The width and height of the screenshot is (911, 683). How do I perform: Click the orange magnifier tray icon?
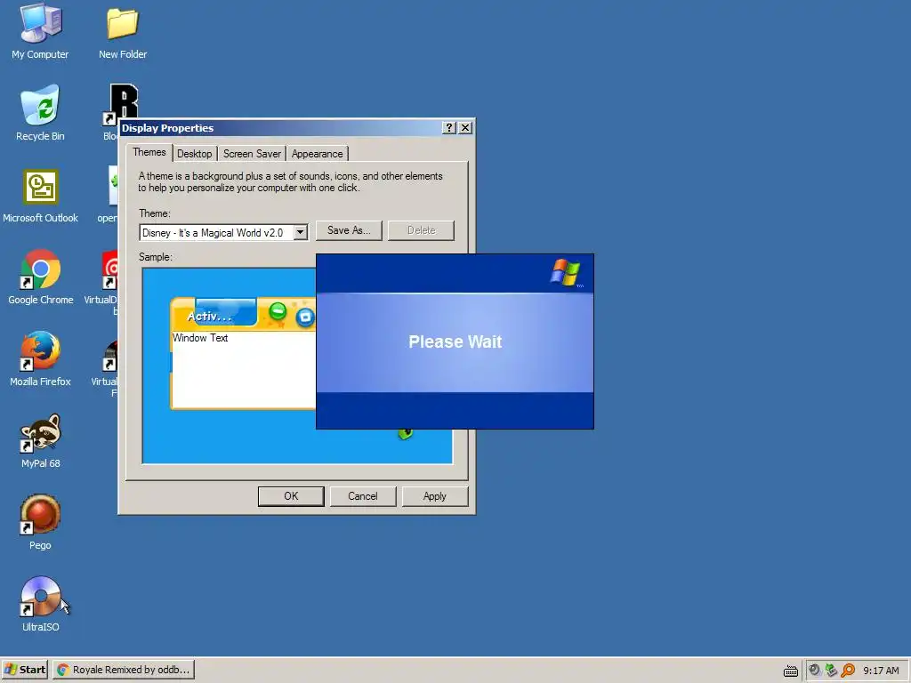pyautogui.click(x=848, y=671)
